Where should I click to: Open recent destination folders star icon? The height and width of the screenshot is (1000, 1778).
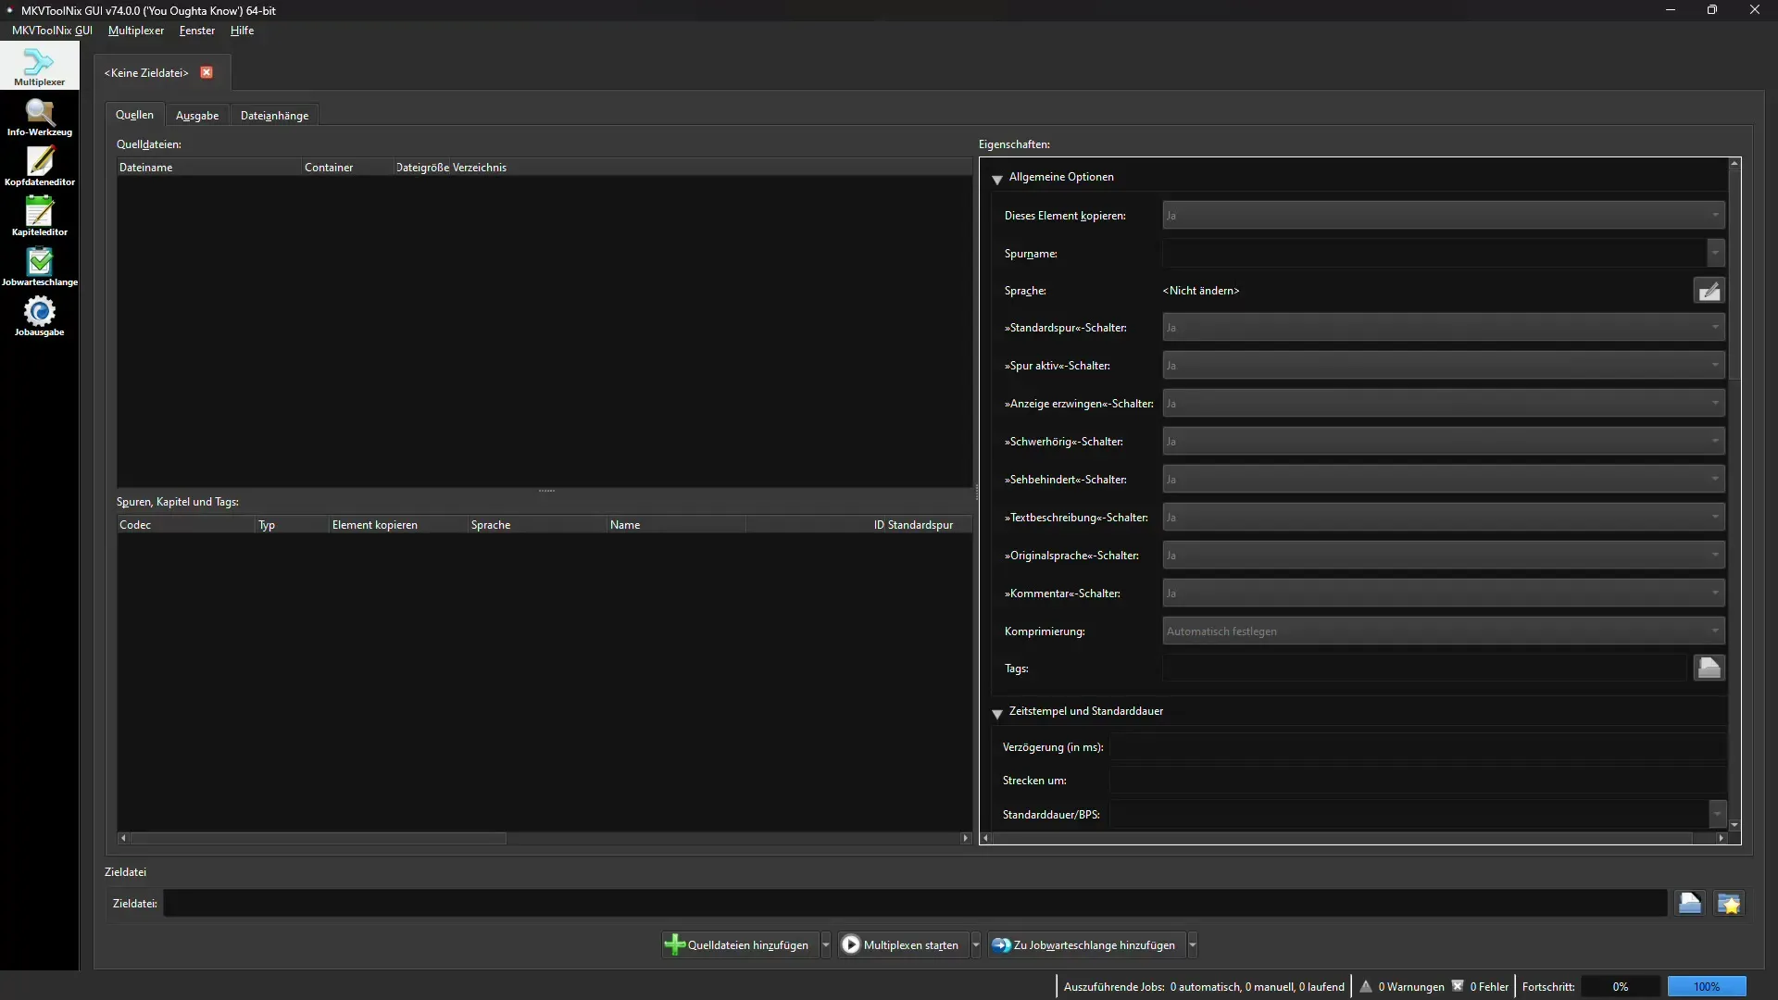(x=1729, y=903)
